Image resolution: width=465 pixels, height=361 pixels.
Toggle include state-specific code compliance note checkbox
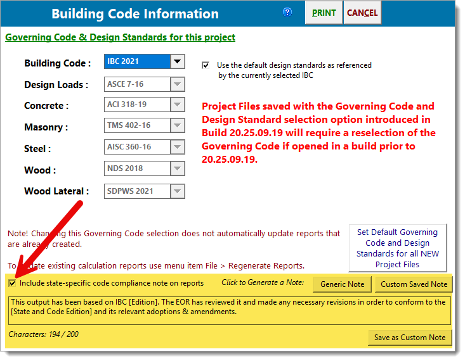[x=12, y=283]
